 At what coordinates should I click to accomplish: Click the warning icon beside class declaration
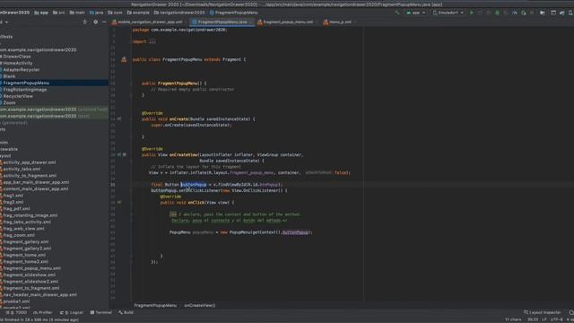click(x=124, y=59)
